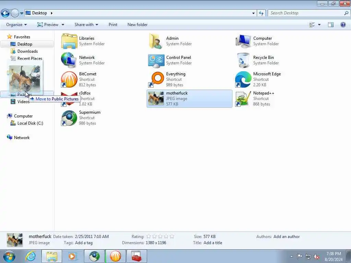This screenshot has width=351, height=263.
Task: Expand the Desktop breadcrumb arrow
Action: (51, 13)
